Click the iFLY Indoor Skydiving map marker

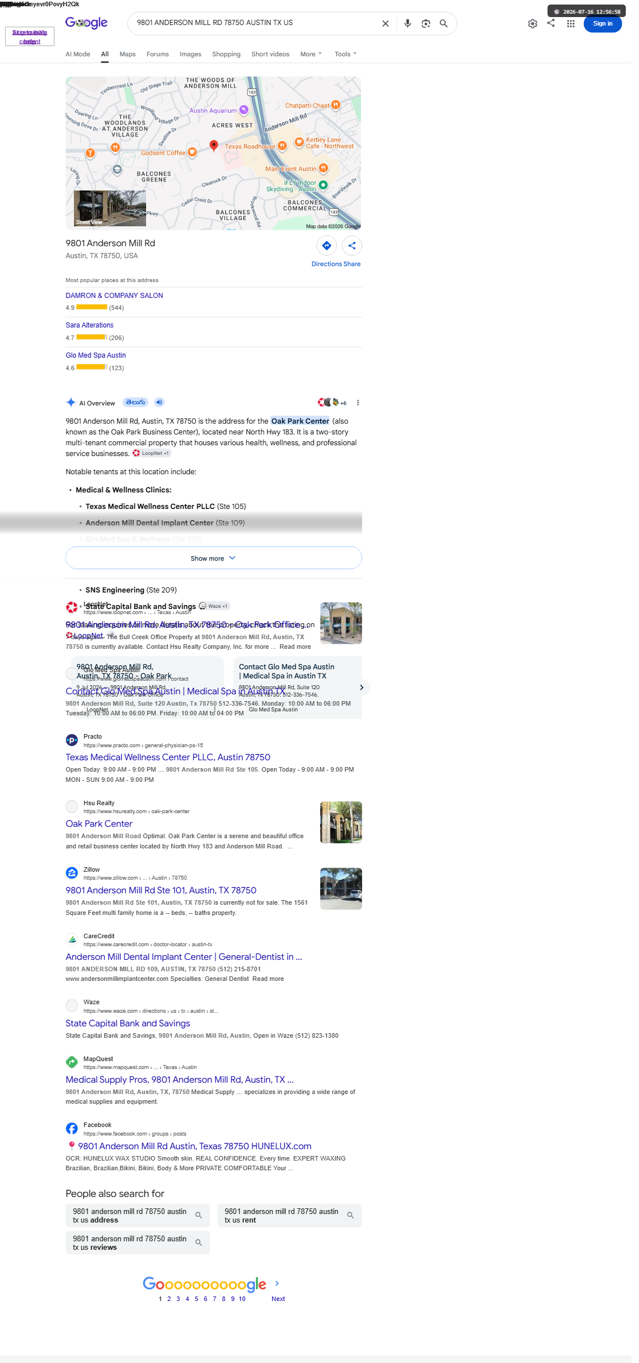(x=323, y=185)
